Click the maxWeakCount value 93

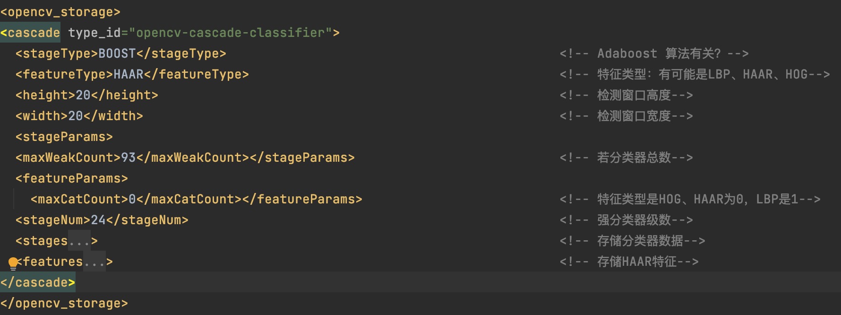pyautogui.click(x=129, y=158)
